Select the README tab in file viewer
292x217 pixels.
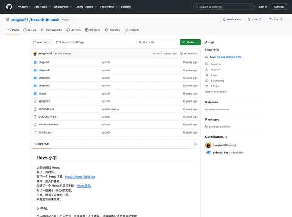click(x=41, y=144)
